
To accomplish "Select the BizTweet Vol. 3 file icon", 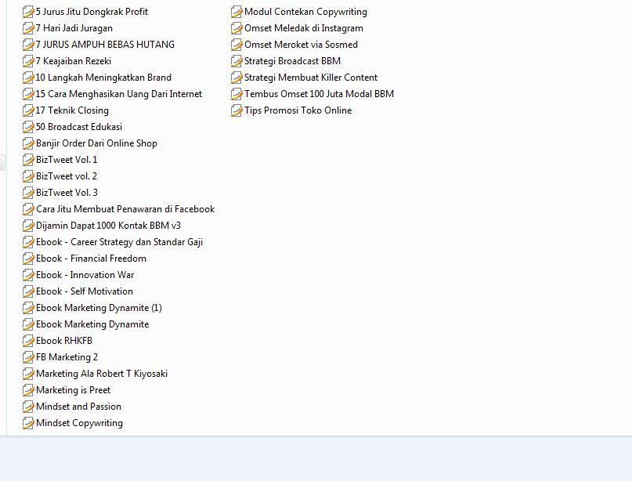I will (x=28, y=193).
